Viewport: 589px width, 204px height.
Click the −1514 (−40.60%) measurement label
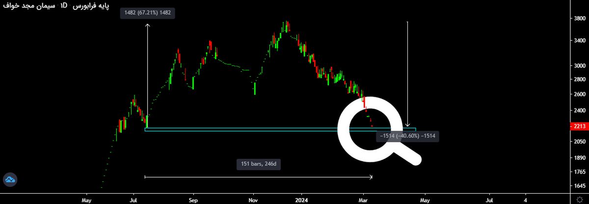407,136
